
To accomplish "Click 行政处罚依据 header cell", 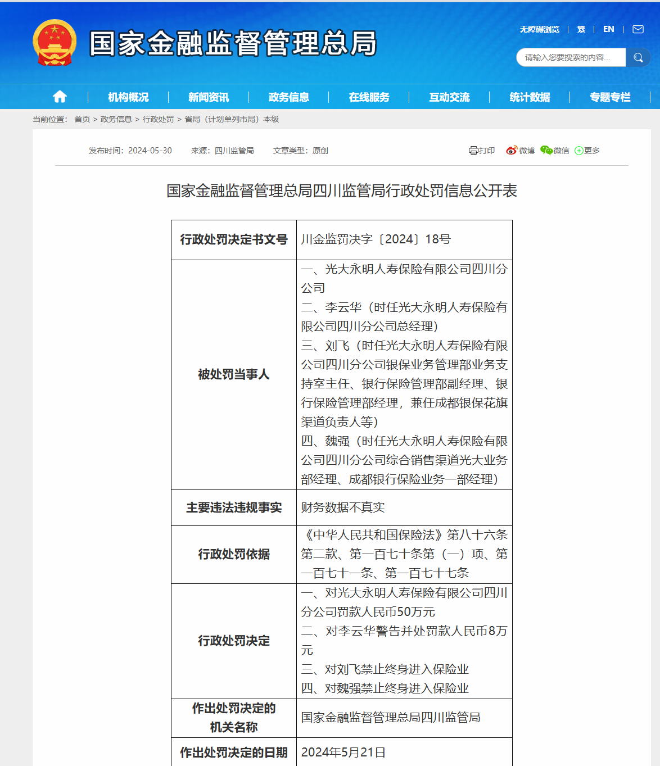I will click(x=234, y=555).
